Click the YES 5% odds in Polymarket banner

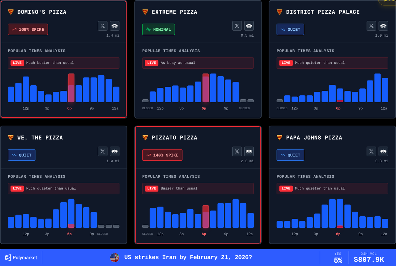click(x=338, y=257)
